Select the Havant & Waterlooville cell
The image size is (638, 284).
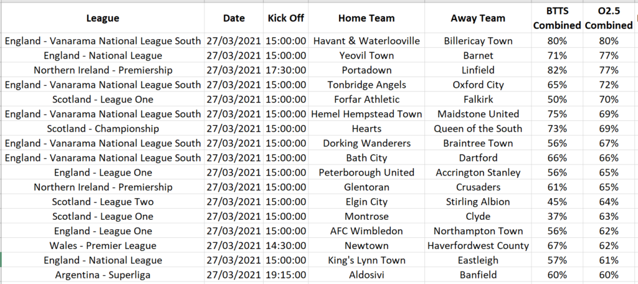[366, 41]
